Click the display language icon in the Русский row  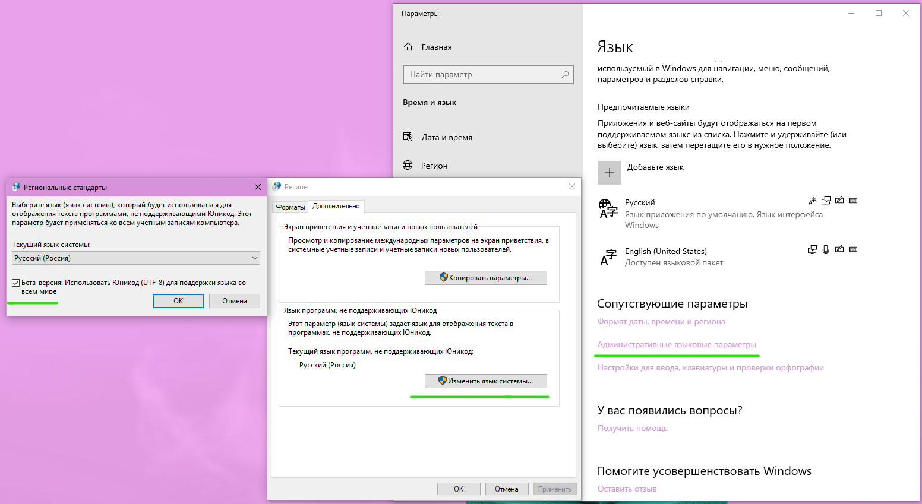click(x=812, y=201)
